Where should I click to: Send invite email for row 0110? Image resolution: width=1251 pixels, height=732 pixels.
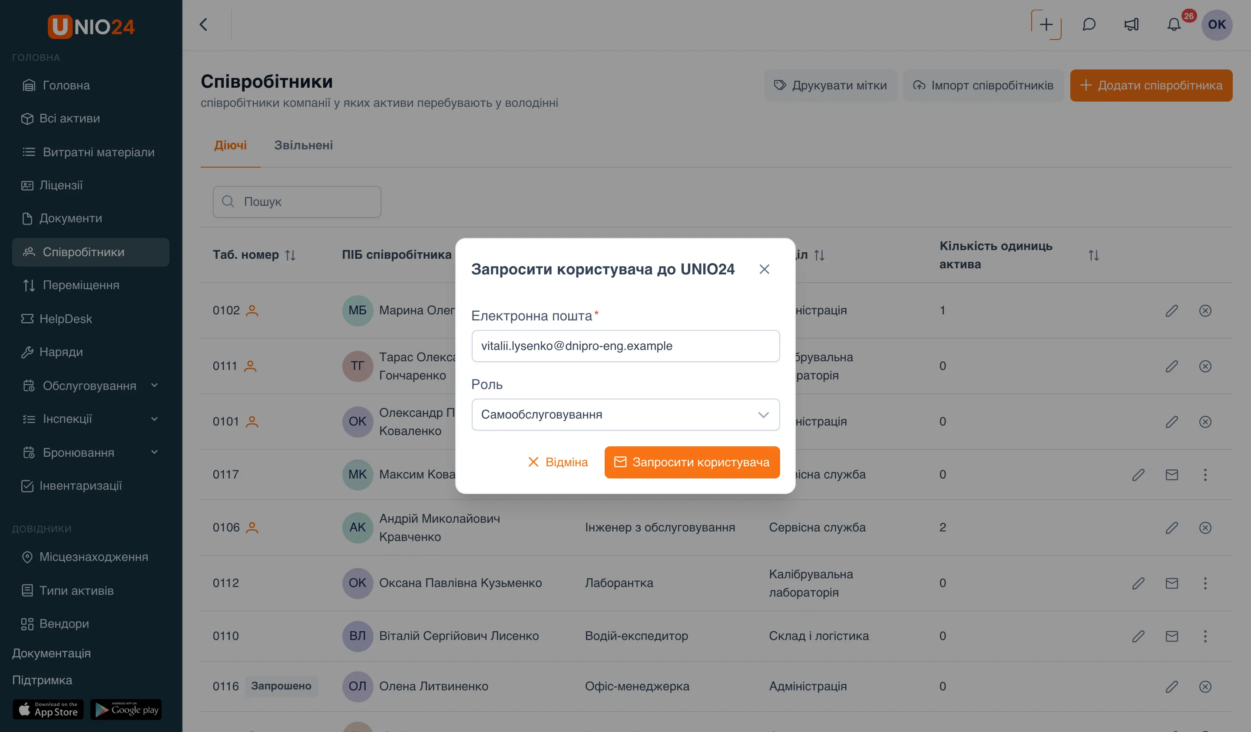[1172, 636]
